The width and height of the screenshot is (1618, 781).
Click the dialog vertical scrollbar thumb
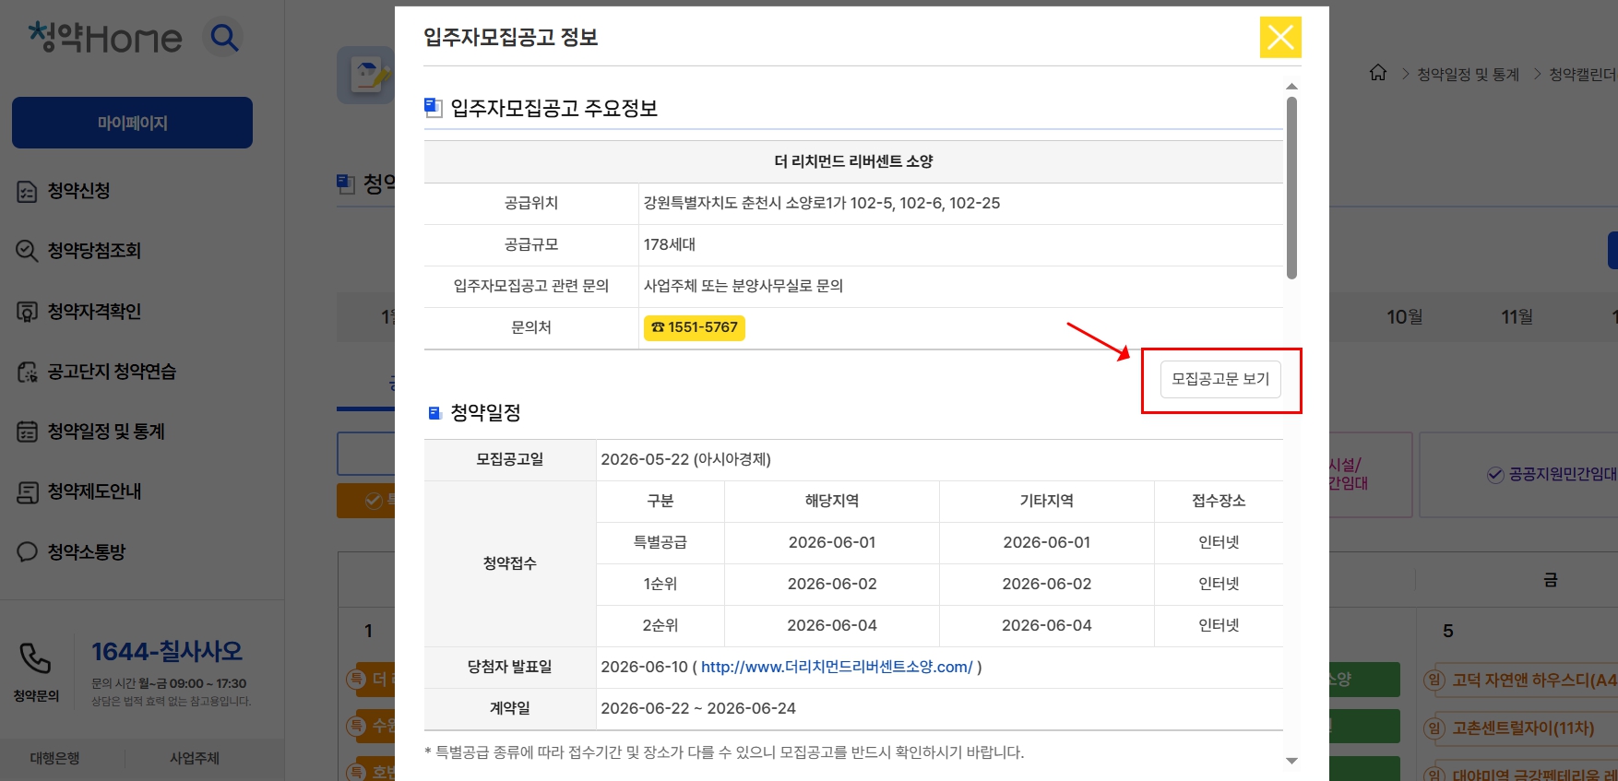[1291, 187]
